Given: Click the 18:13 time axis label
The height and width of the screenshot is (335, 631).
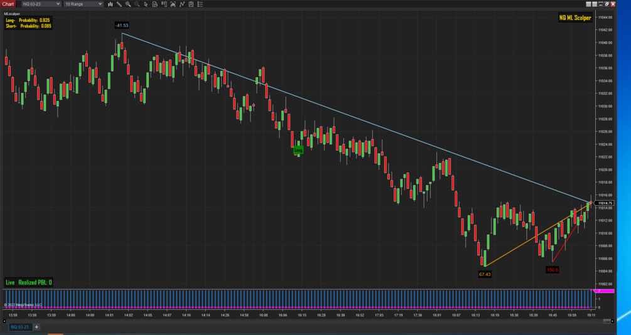Looking at the screenshot, I should click(475, 316).
